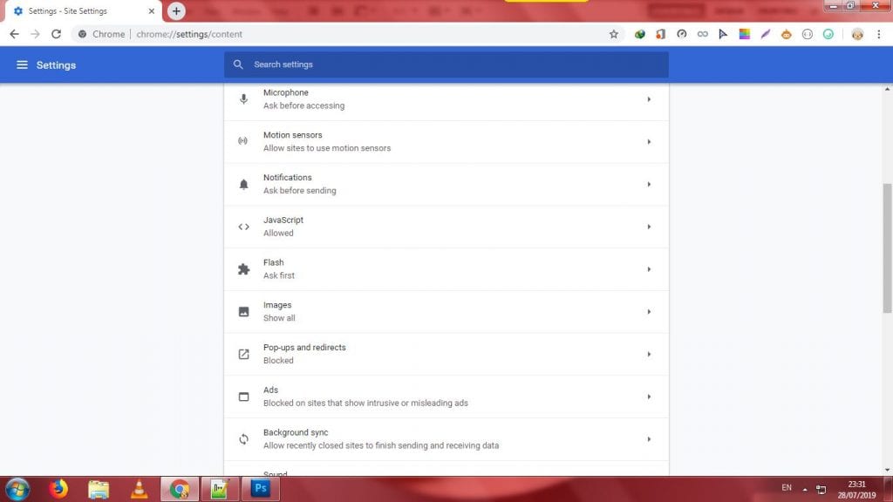893x502 pixels.
Task: Bookmark this page with the star icon
Action: click(613, 34)
